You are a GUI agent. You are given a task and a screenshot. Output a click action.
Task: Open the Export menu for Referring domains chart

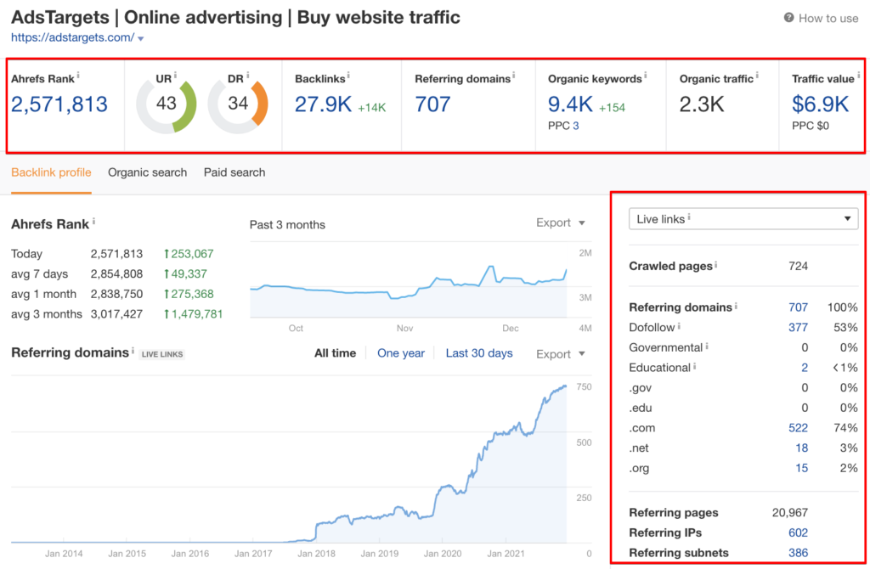[x=561, y=354]
